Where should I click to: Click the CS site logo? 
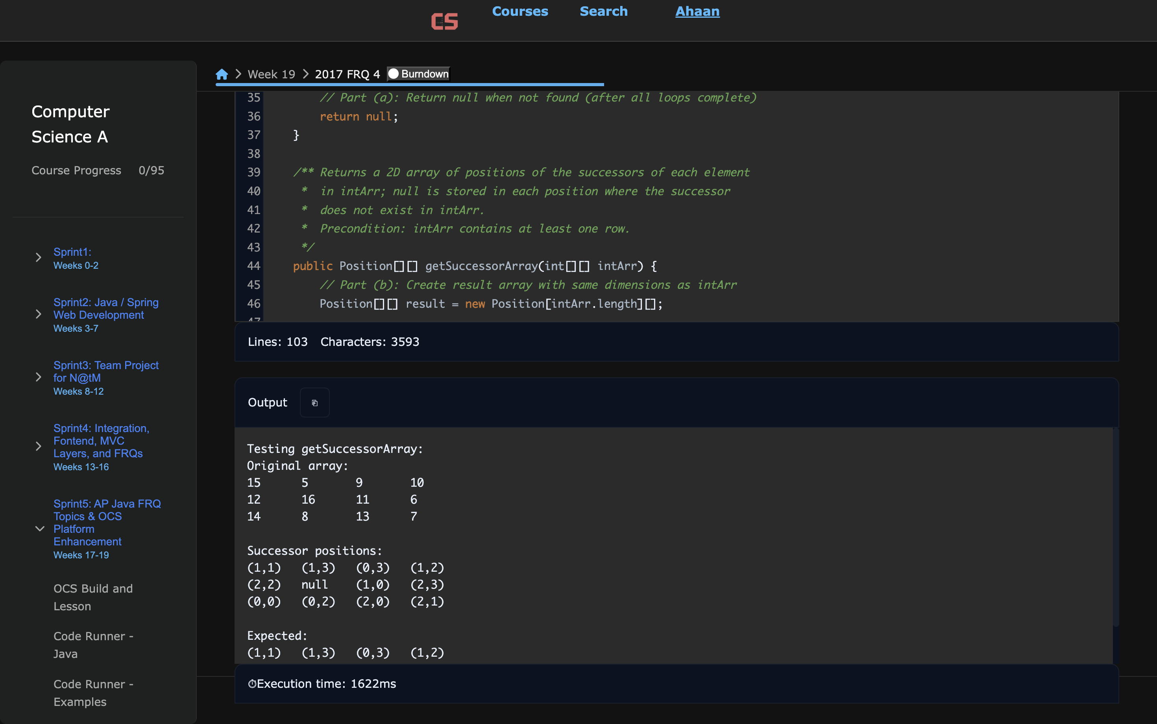pyautogui.click(x=444, y=22)
